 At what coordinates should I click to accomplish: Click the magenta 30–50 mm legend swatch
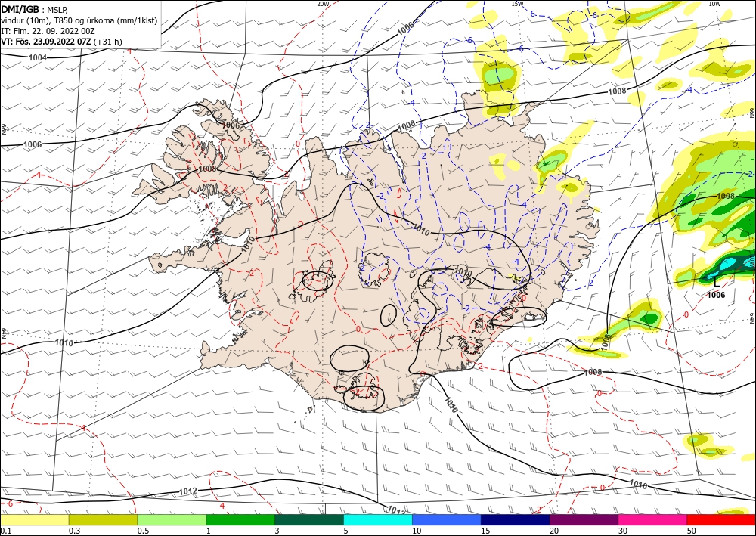(653, 519)
